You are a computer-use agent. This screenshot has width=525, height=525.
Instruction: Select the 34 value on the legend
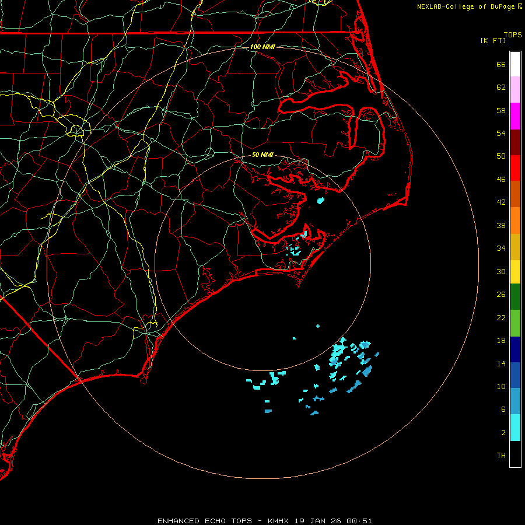(501, 249)
